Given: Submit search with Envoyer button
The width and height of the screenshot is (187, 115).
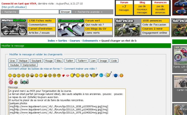Looking at the screenshot, I should click(x=66, y=12).
